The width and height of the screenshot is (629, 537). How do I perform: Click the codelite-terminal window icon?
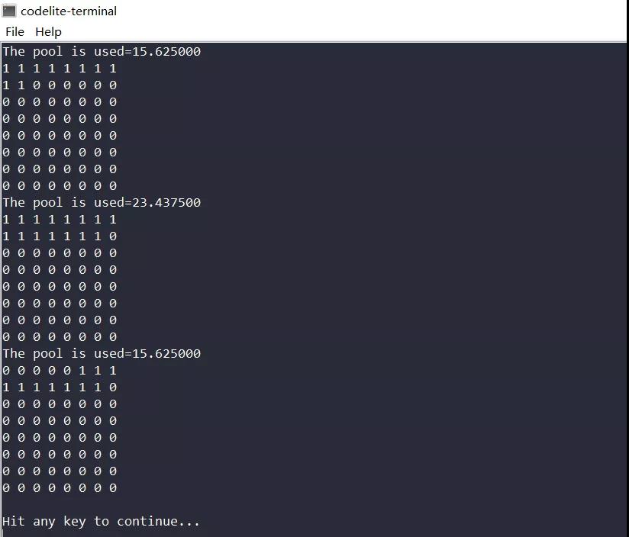pos(9,11)
